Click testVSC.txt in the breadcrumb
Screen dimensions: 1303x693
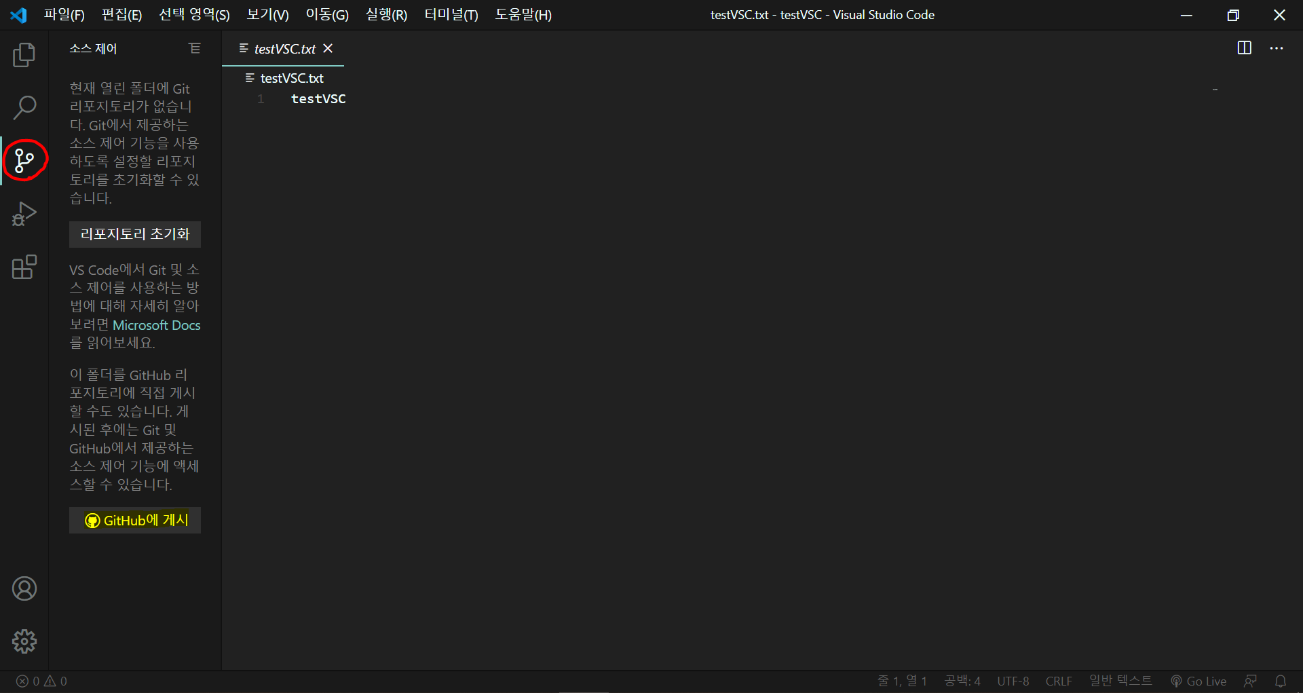292,78
